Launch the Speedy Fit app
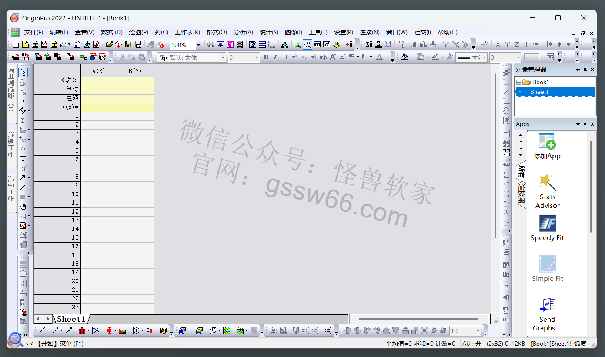 click(x=548, y=228)
